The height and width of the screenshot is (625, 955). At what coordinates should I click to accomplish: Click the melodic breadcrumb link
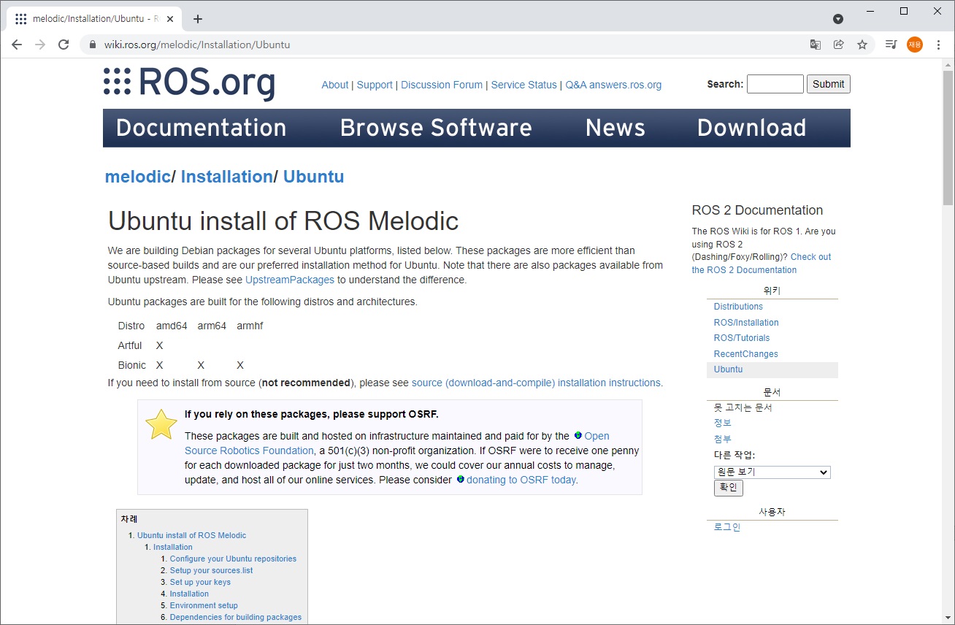[x=138, y=177]
